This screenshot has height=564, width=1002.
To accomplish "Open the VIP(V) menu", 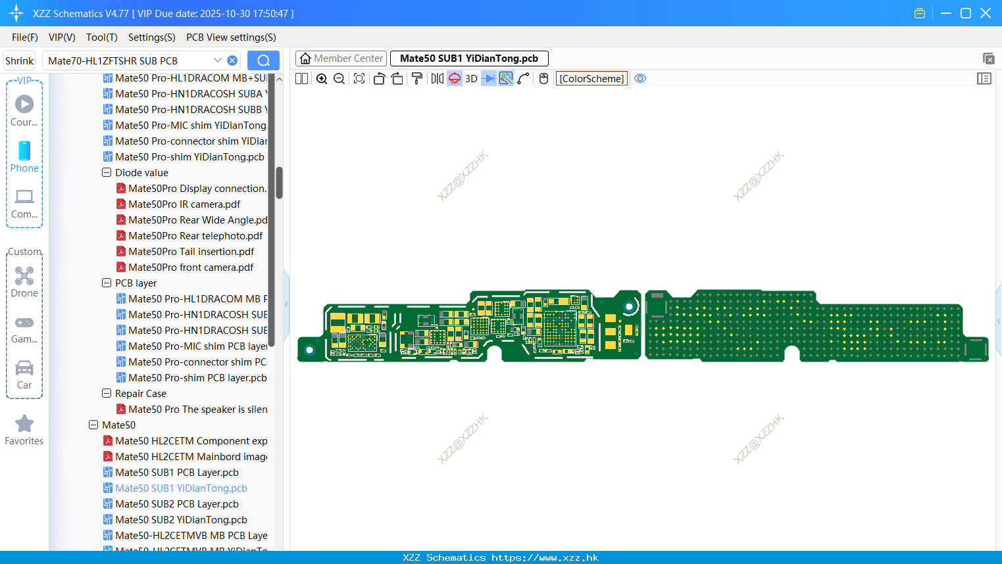I will [x=62, y=37].
